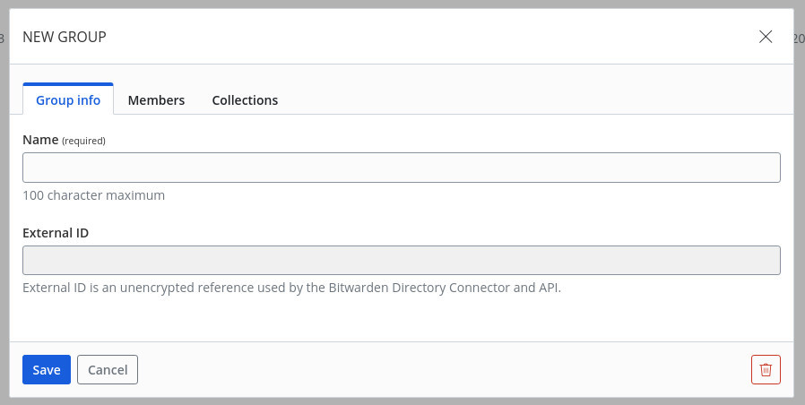Click the External ID field label
Viewport: 805px width, 405px height.
(x=56, y=232)
